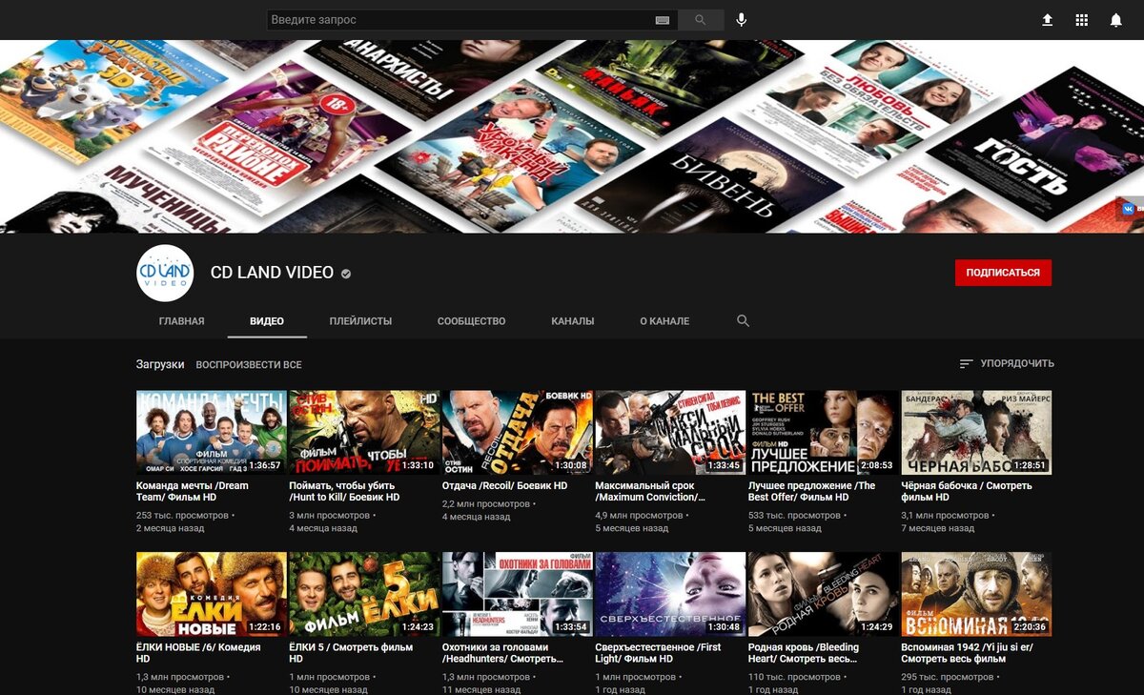
Task: Start voice search with microphone icon
Action: click(742, 20)
